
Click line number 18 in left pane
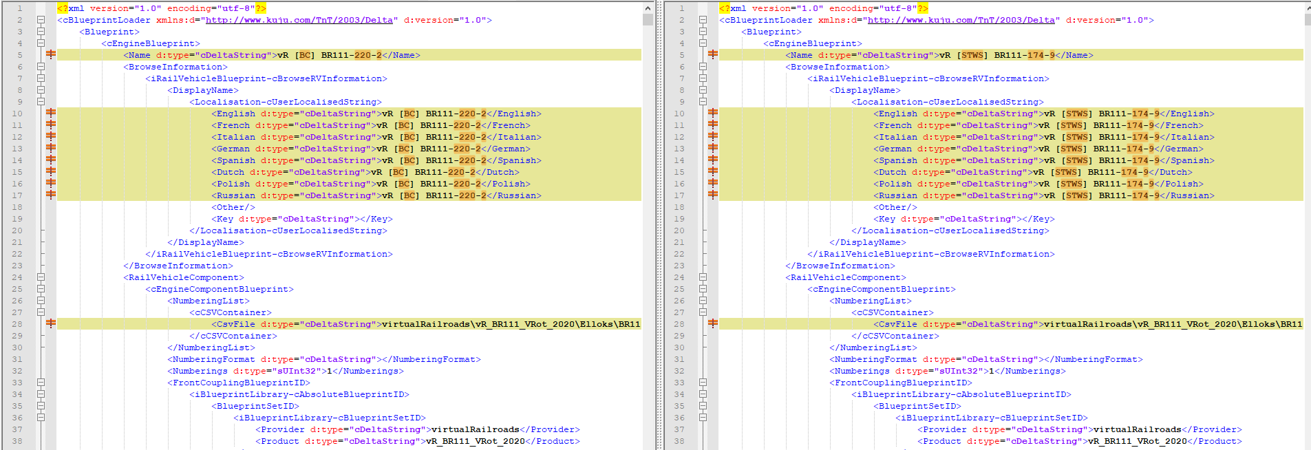click(x=17, y=207)
